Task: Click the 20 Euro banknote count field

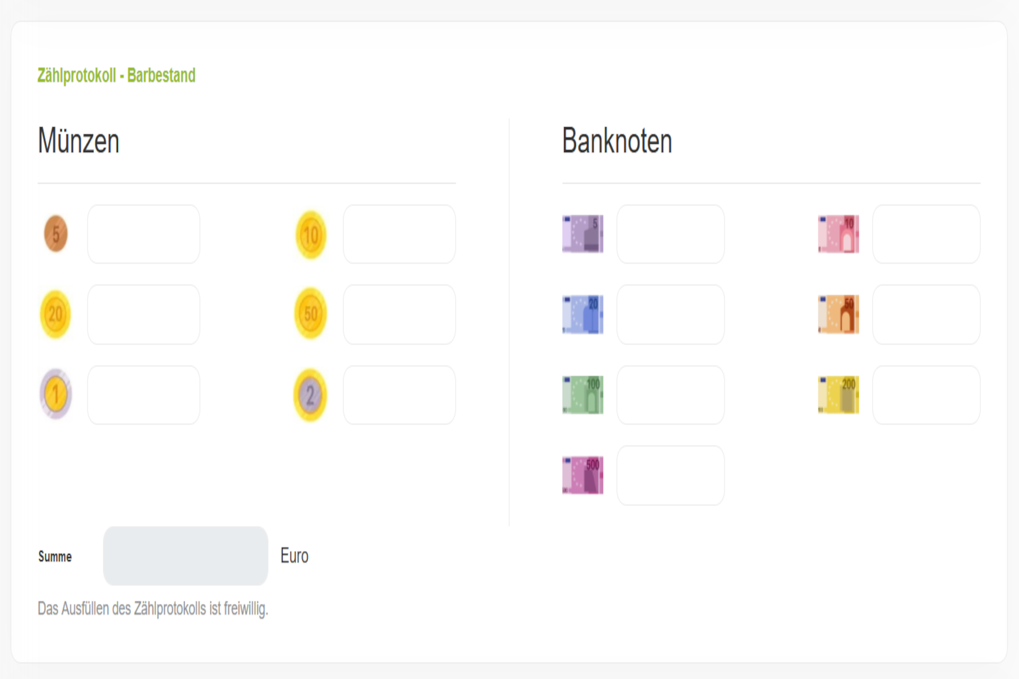Action: click(670, 315)
